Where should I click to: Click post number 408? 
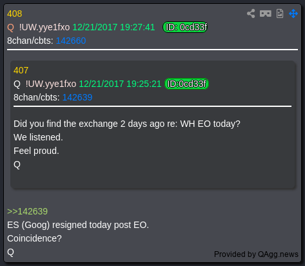click(14, 14)
